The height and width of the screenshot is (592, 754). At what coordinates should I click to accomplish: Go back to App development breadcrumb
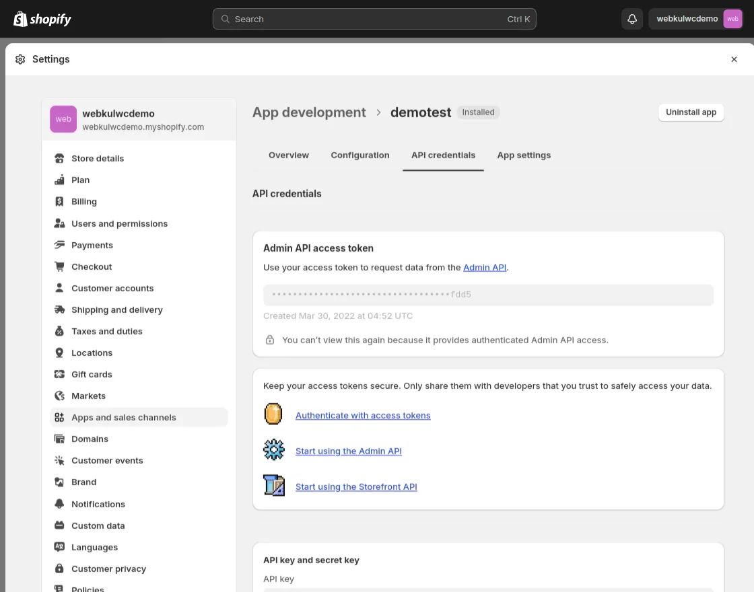309,112
